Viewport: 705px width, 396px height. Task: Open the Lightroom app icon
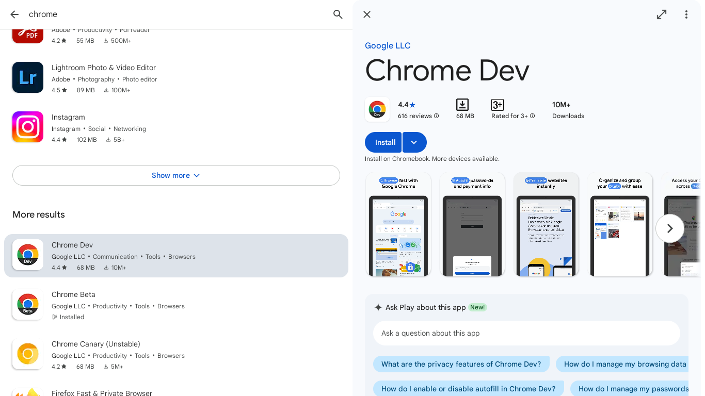[28, 77]
